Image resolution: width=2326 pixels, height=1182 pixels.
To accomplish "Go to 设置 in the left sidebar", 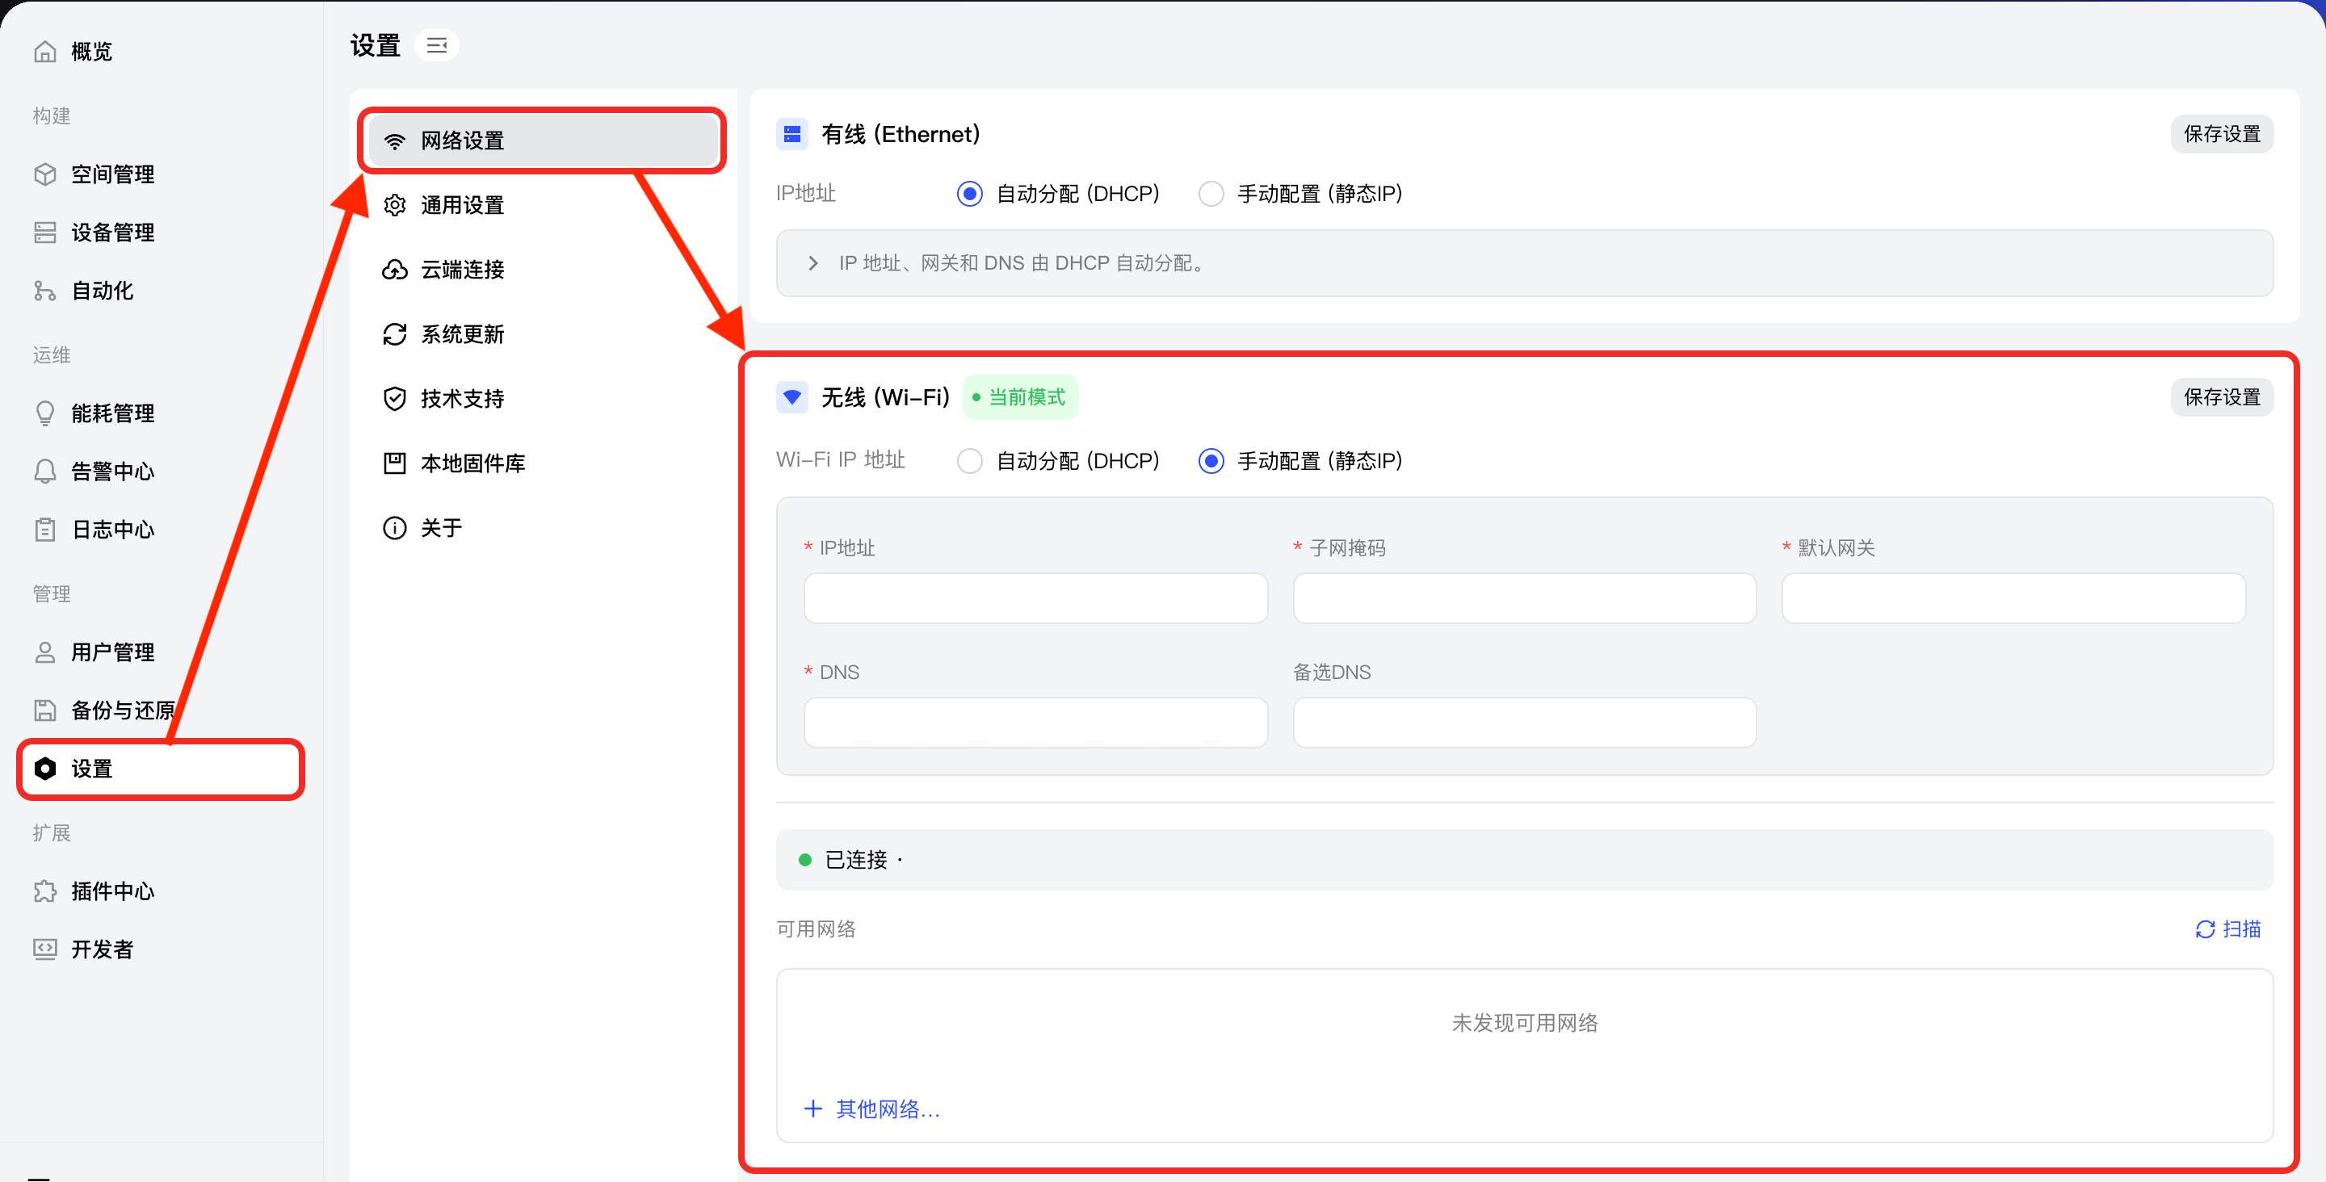I will coord(161,769).
